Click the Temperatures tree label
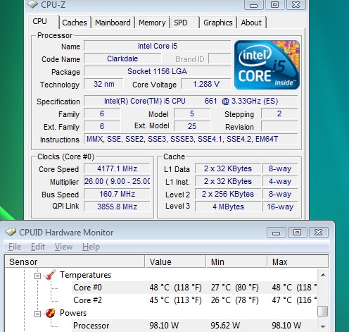 [85, 275]
